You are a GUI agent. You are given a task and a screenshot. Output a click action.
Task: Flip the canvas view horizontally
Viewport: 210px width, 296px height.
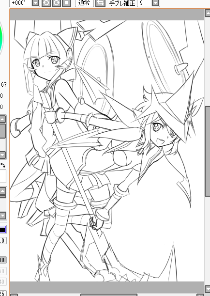tap(100, 3)
